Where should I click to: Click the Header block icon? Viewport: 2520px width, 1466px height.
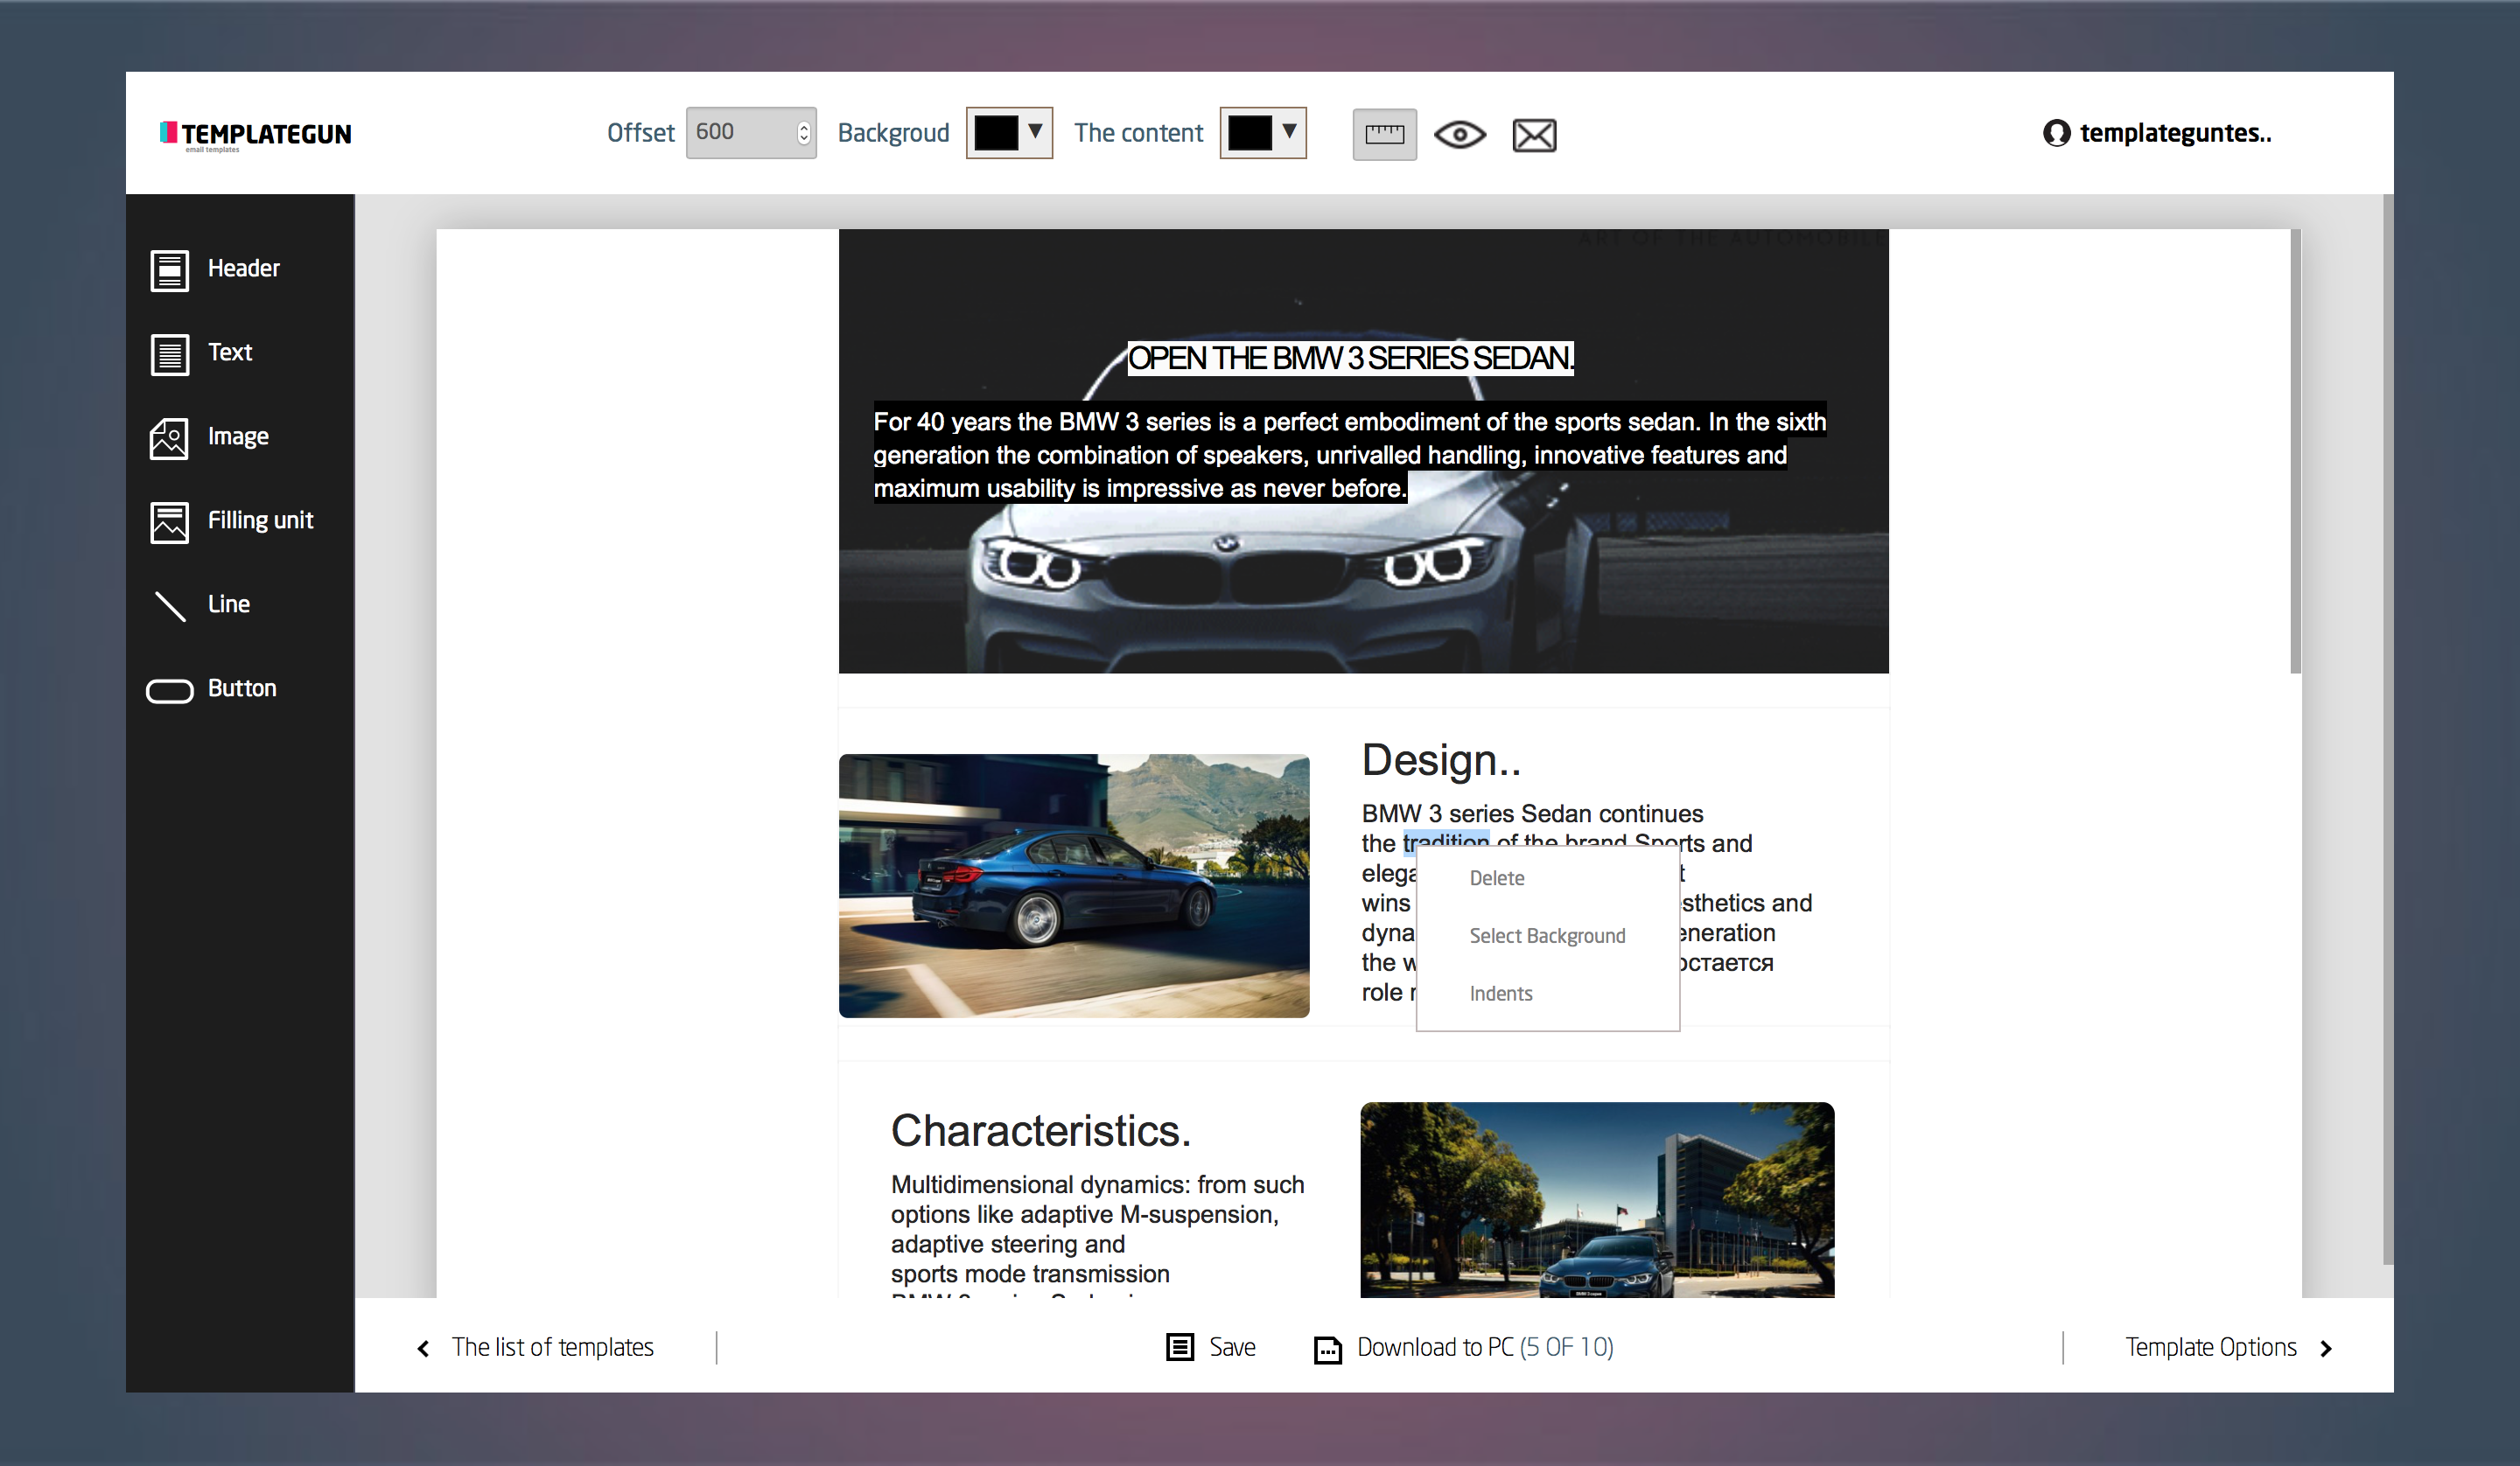pos(169,270)
